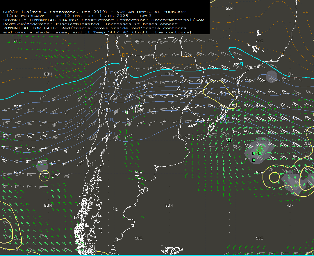Image resolution: width=314 pixels, height=256 pixels.
Task: Click the orange '-5' contour label
Action: tap(306, 13)
